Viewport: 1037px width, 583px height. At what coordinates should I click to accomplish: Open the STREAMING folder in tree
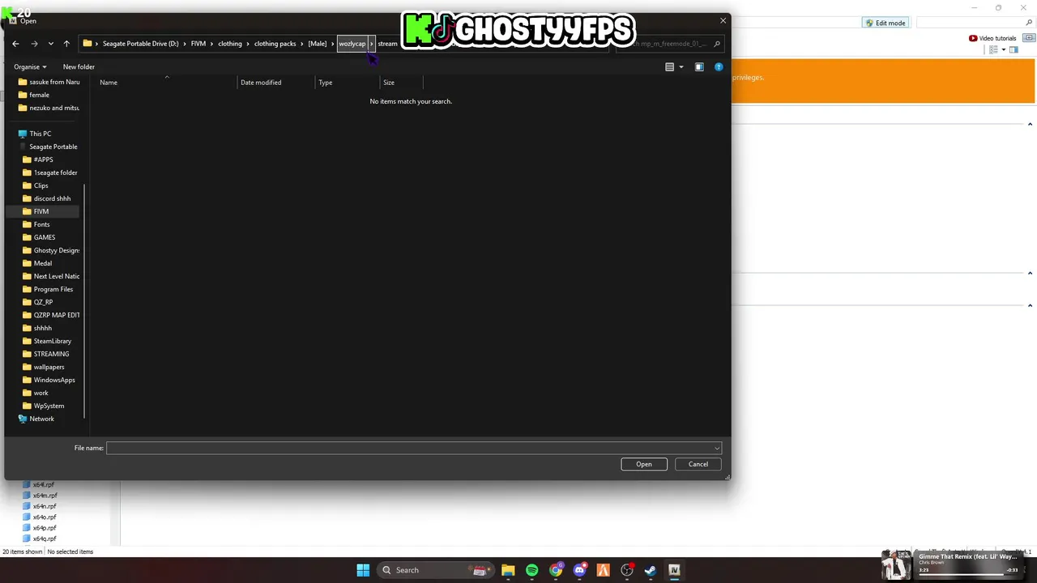click(46, 354)
